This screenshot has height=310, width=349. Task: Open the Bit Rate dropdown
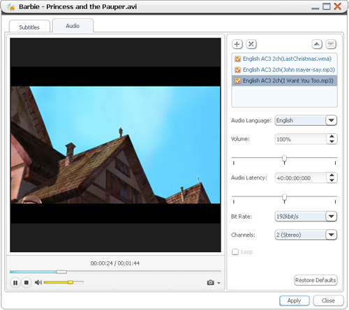click(332, 216)
